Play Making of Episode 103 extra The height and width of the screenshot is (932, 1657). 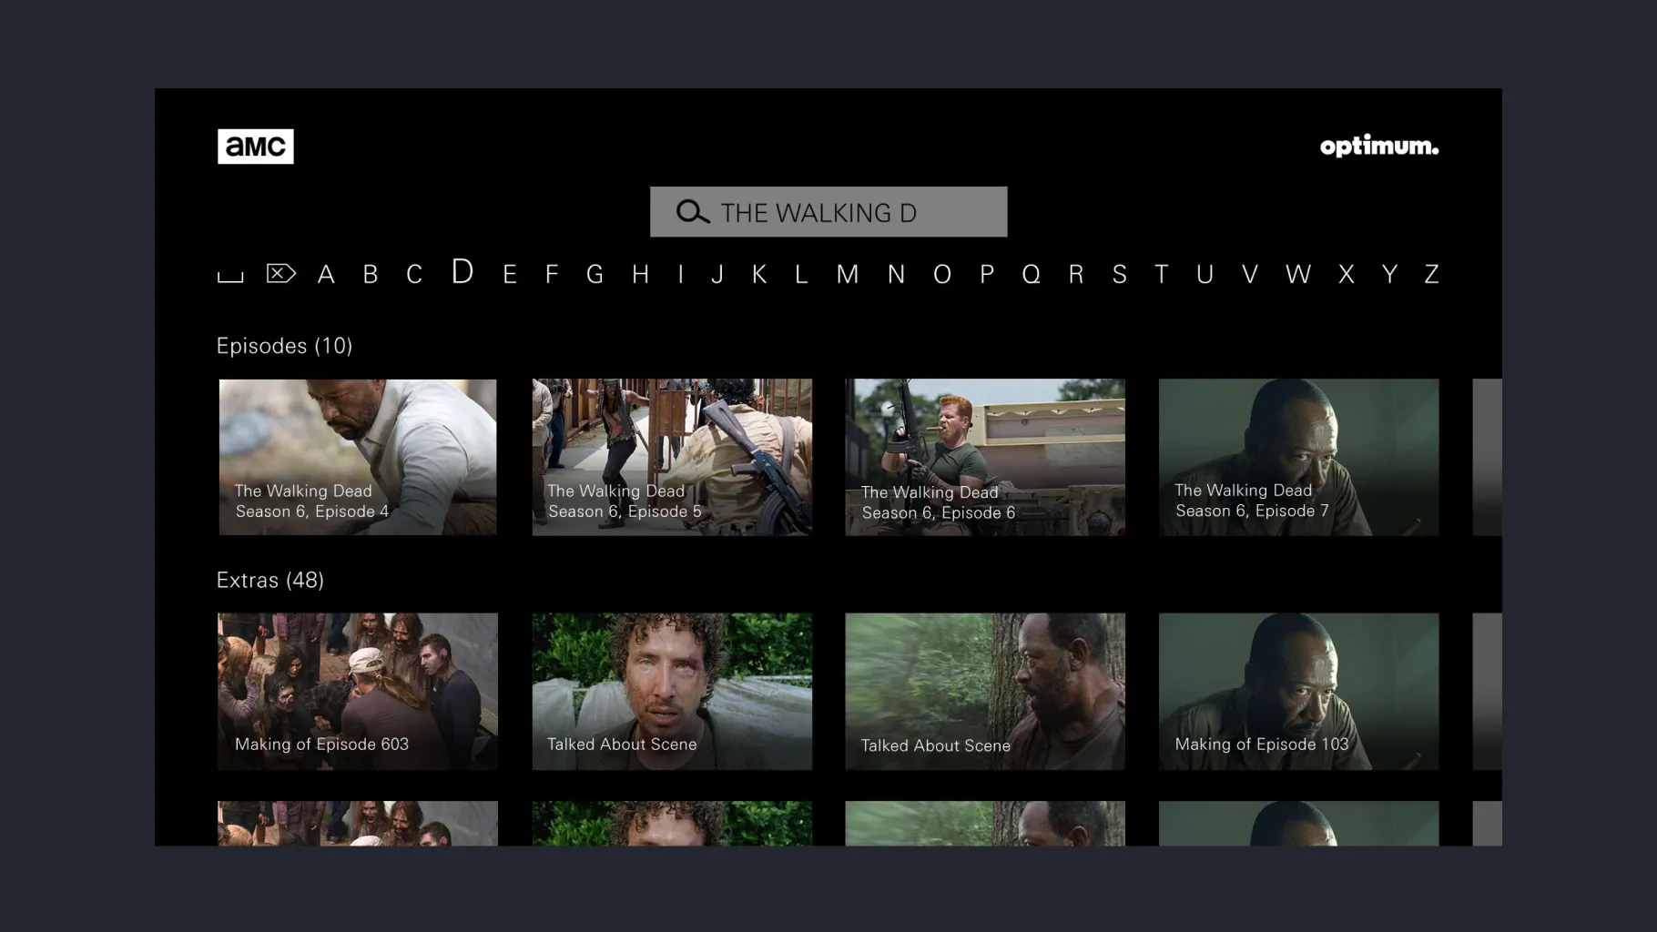pos(1299,691)
